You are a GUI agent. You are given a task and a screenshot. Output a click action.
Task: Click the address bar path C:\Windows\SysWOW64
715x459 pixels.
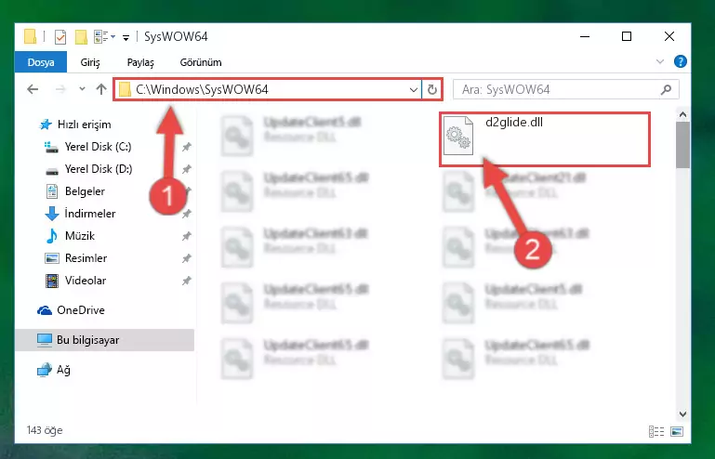click(x=202, y=89)
